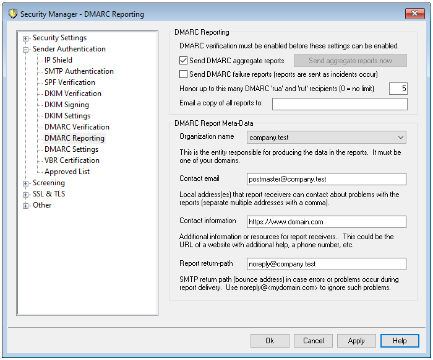
Task: Open the Organization name dropdown
Action: pos(326,137)
